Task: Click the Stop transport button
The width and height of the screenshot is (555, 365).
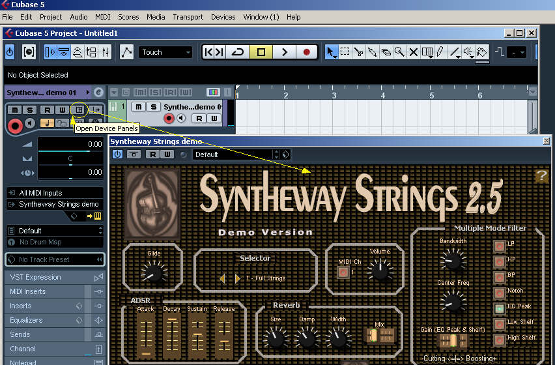Action: tap(261, 52)
